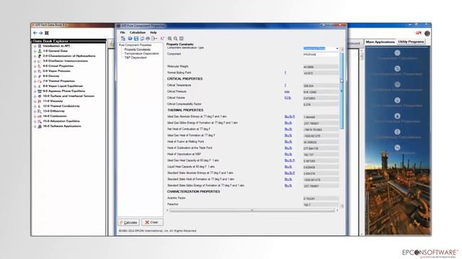The width and height of the screenshot is (462, 259).
Task: Click the zoom out magnifier icon
Action: tap(175, 38)
